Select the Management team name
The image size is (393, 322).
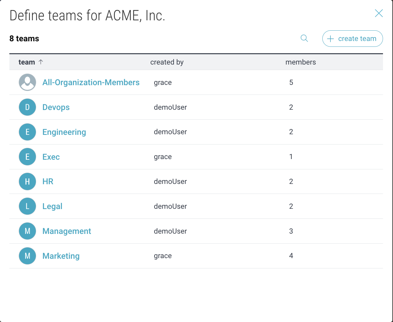[67, 231]
